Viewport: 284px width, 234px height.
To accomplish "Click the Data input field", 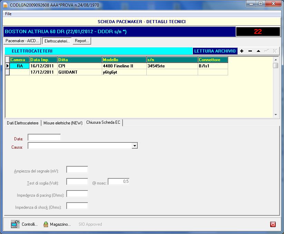I will pos(44,137).
